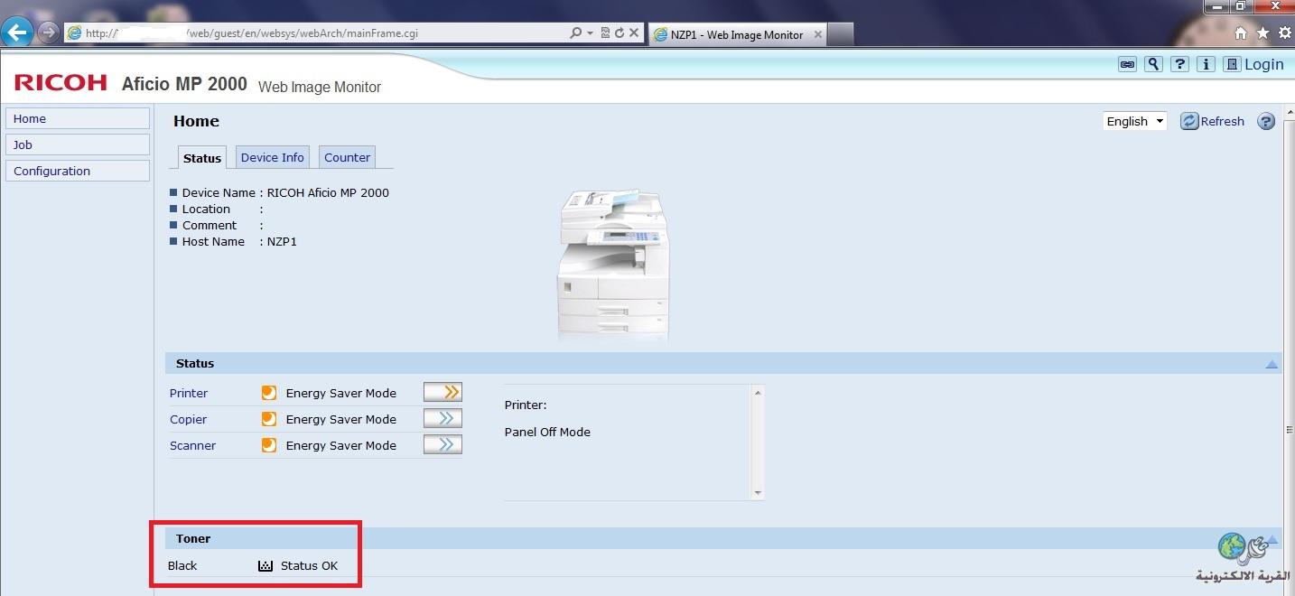Viewport: 1295px width, 596px height.
Task: Click the magnifier search icon in header
Action: pyautogui.click(x=1153, y=64)
